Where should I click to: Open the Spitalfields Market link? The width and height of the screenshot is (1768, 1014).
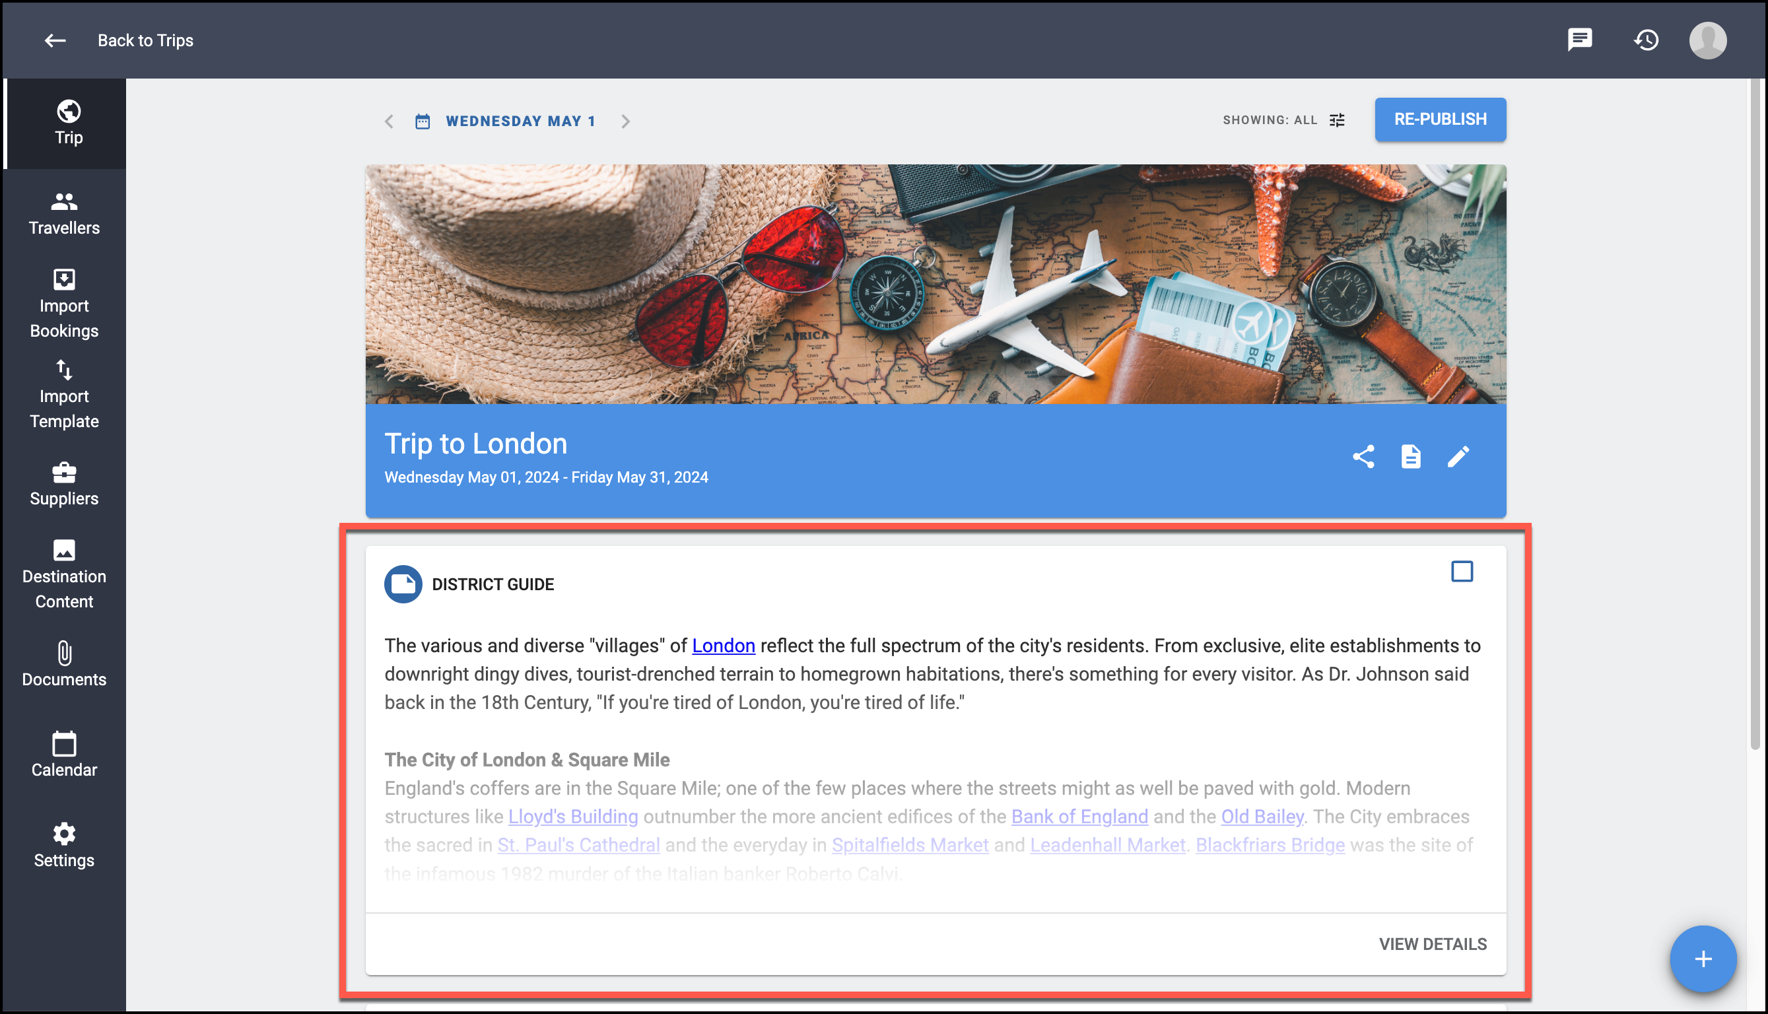click(910, 845)
